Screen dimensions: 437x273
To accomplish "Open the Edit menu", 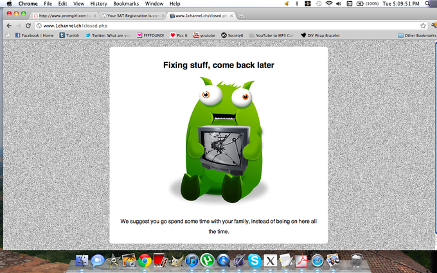I will point(62,4).
